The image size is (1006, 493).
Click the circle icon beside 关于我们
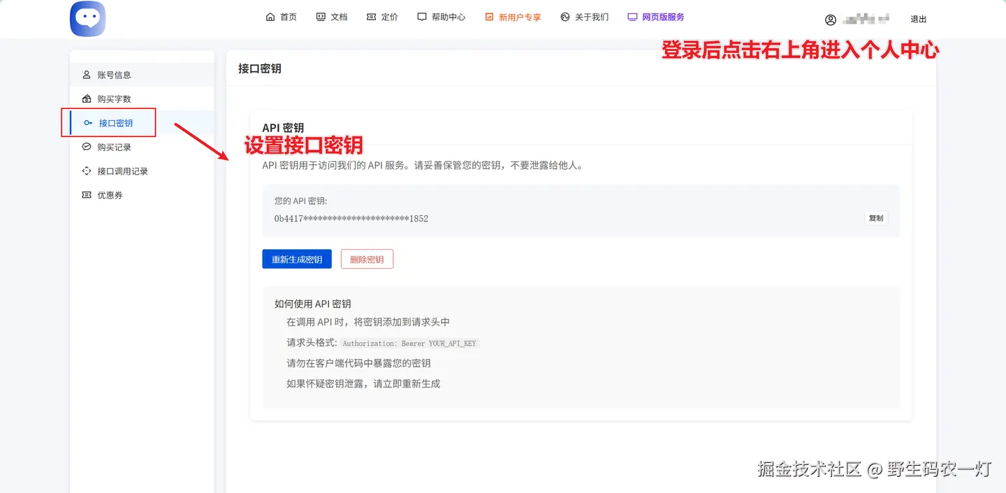pyautogui.click(x=564, y=16)
